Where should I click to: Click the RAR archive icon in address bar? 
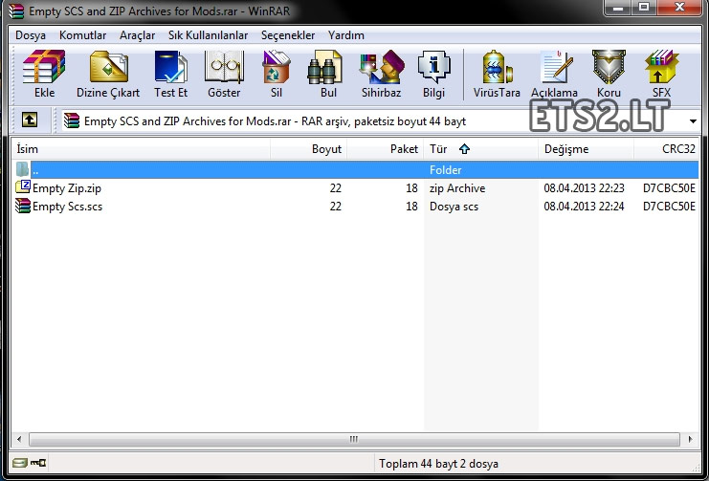point(72,120)
